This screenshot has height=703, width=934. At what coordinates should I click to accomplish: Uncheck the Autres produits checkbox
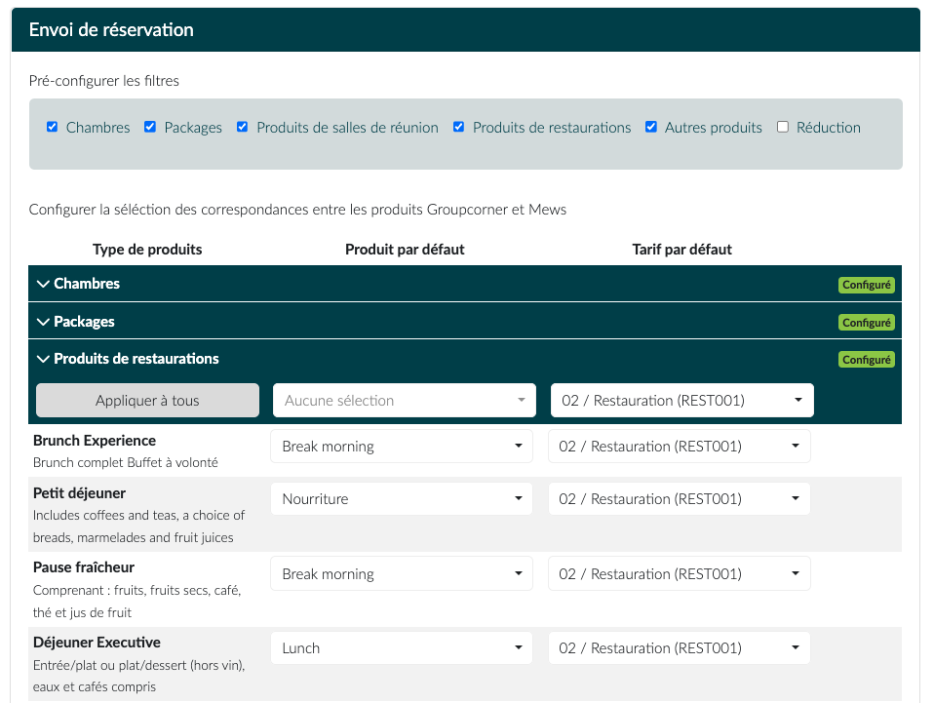click(x=651, y=127)
